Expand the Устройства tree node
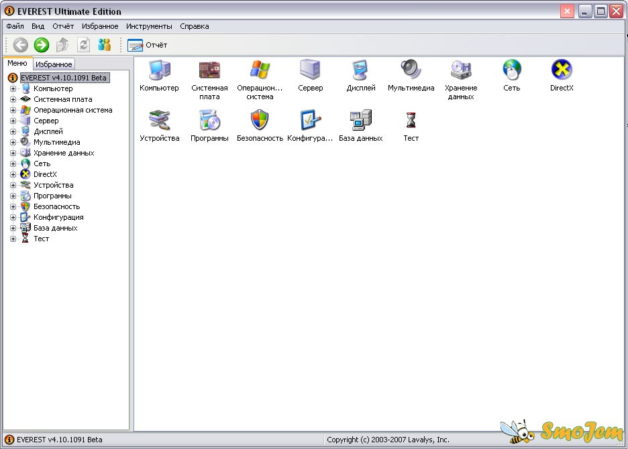This screenshot has height=449, width=628. (x=13, y=185)
